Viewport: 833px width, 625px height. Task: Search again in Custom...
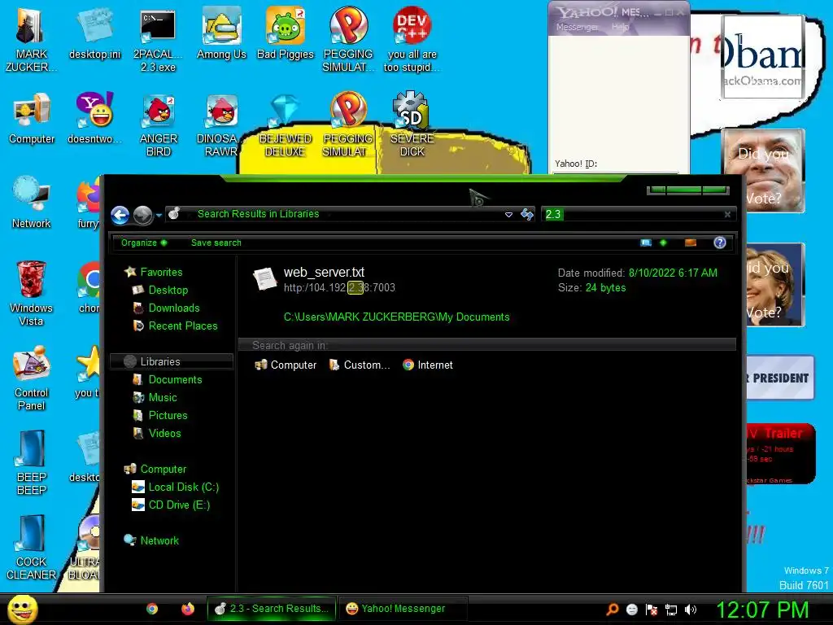359,365
